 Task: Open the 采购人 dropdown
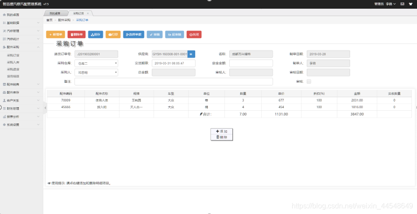click(96, 73)
